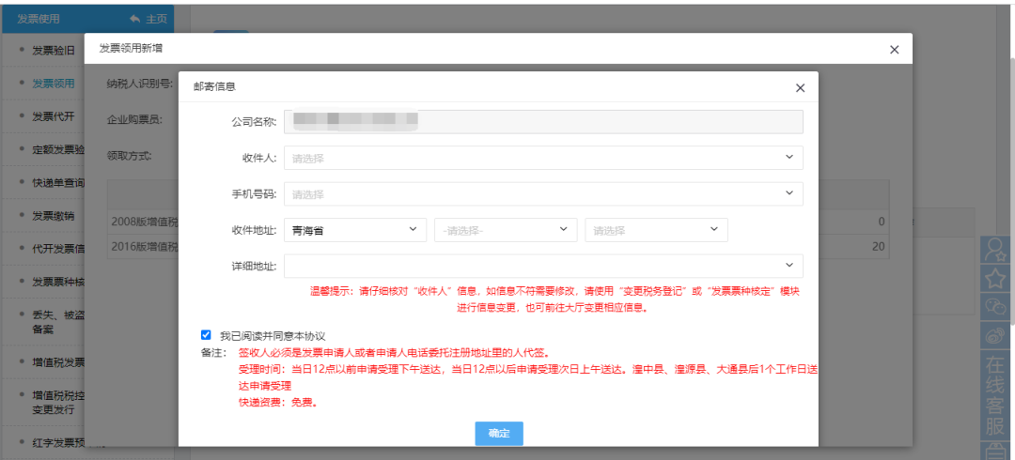
Task: Open the 收件人 dropdown
Action: (x=544, y=158)
